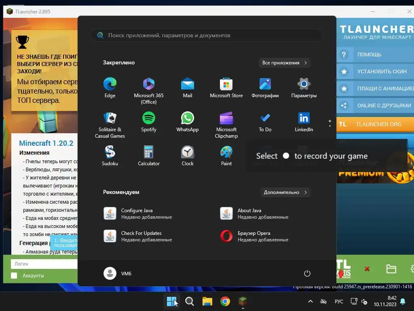Image resolution: width=414 pixels, height=311 pixels.
Task: Open the clock showing 8:42 in taskbar
Action: click(385, 301)
